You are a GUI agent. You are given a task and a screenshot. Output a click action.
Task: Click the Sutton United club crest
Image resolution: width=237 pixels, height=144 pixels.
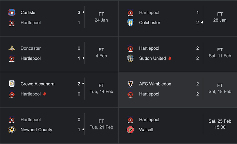130,58
